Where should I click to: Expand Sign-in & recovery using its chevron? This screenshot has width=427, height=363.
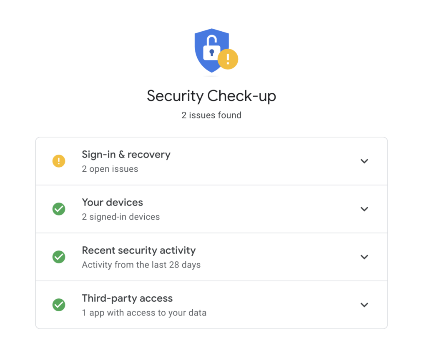[364, 161]
